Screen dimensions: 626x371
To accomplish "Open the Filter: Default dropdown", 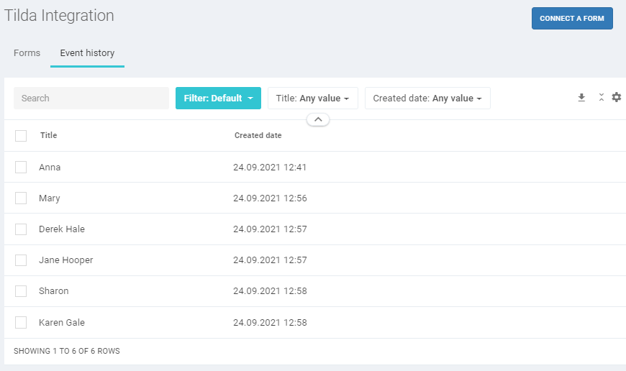I will (218, 98).
